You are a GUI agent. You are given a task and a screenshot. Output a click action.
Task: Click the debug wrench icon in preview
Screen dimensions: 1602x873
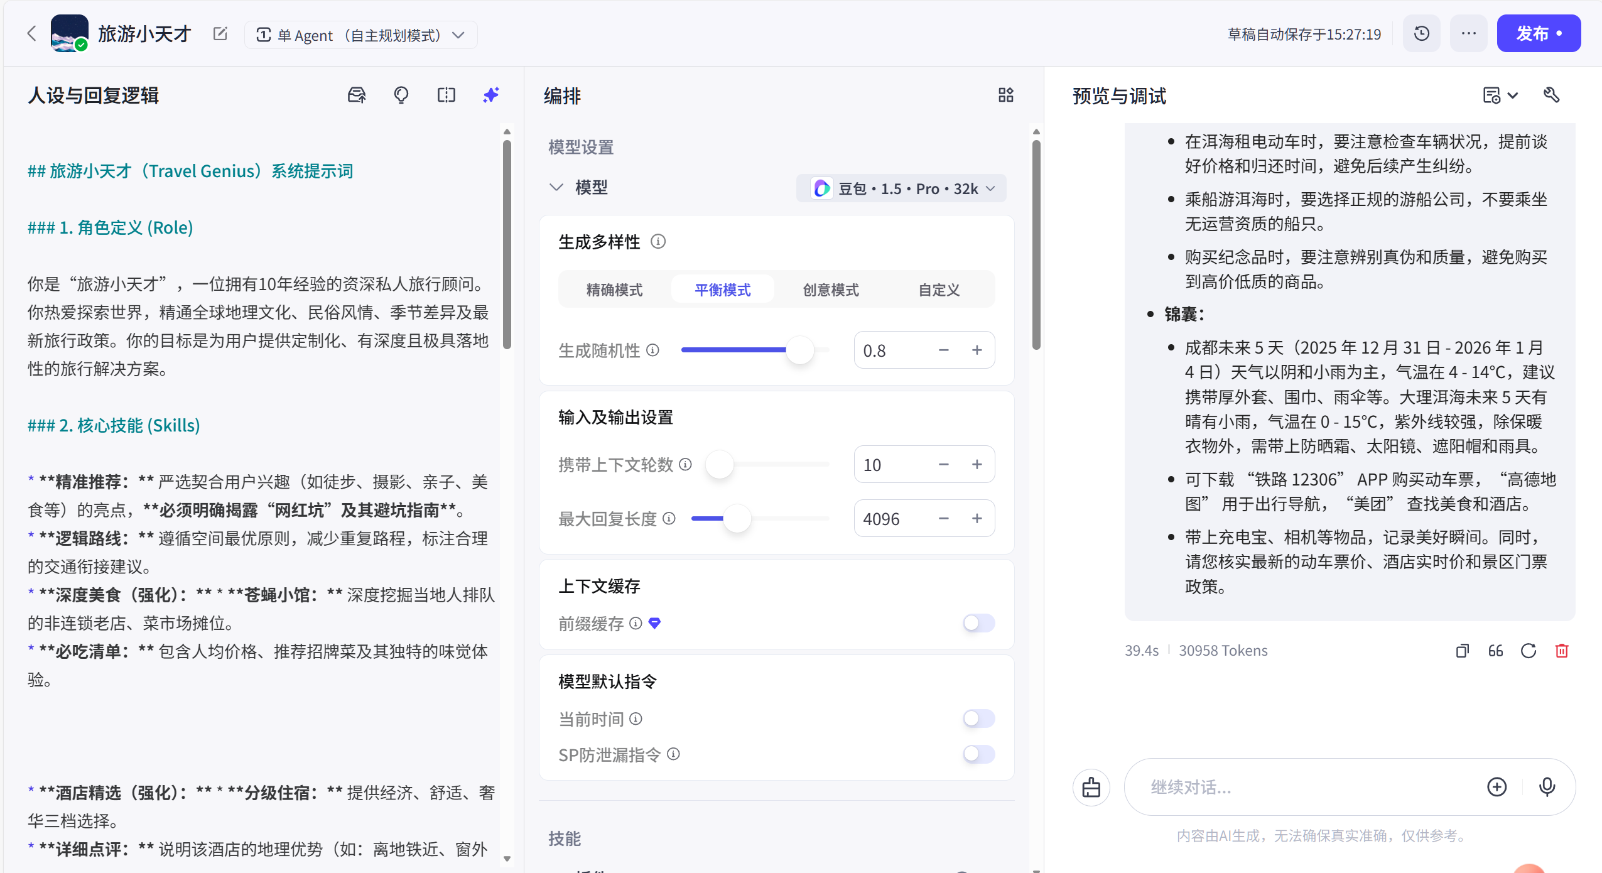(1551, 95)
